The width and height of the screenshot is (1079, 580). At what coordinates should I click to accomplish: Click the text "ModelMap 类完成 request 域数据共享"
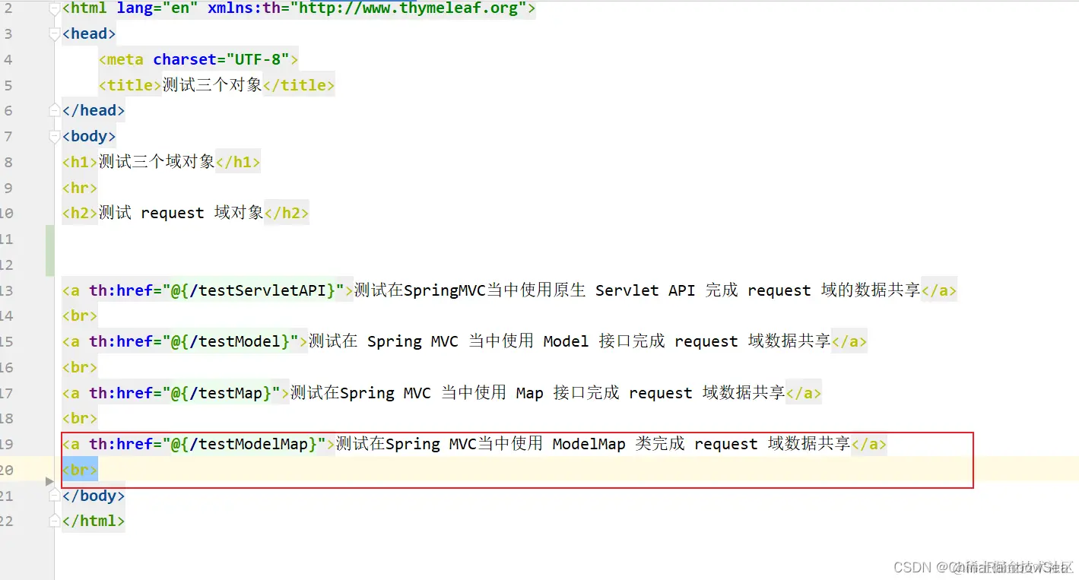pos(702,444)
